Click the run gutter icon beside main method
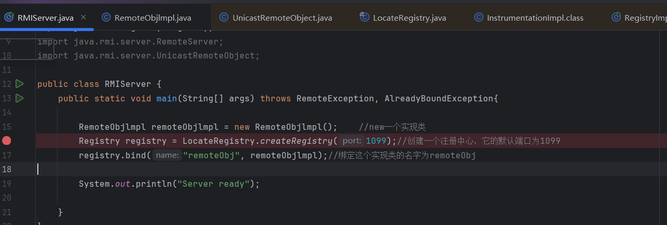The width and height of the screenshot is (667, 225). pyautogui.click(x=20, y=98)
